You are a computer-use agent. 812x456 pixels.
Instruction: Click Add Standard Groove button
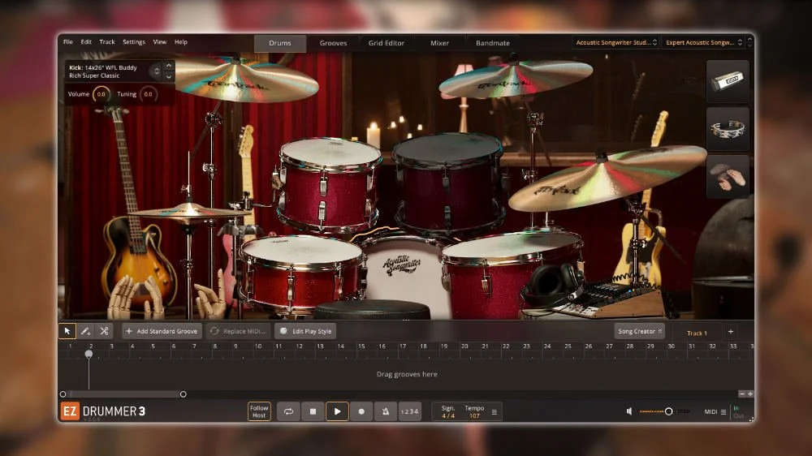point(162,331)
